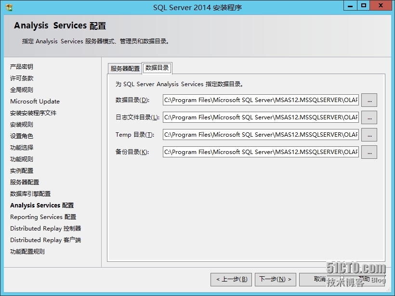Select 许可条款 step in sidebar

(x=22, y=78)
